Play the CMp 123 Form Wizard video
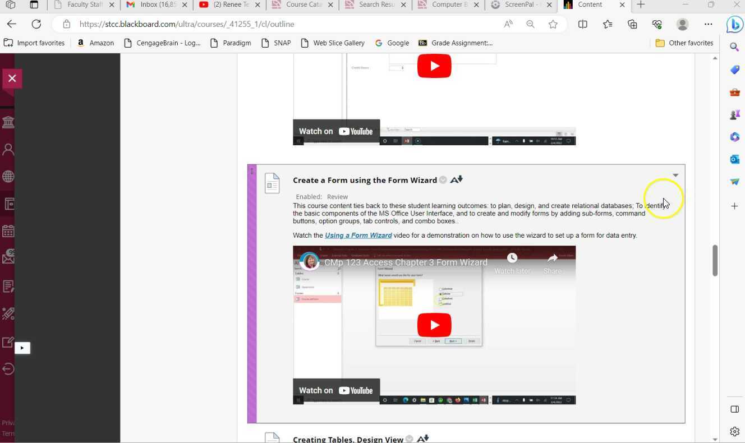745x443 pixels. click(x=434, y=325)
